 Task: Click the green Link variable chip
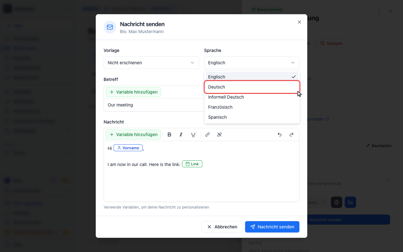click(x=192, y=164)
